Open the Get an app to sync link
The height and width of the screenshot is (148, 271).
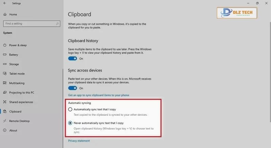pos(99,95)
